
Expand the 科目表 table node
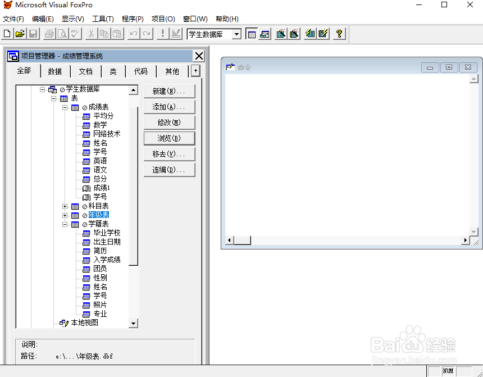coord(65,206)
